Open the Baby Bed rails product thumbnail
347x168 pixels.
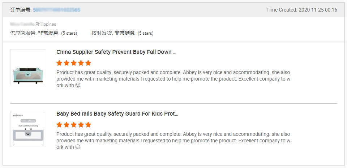(x=28, y=129)
